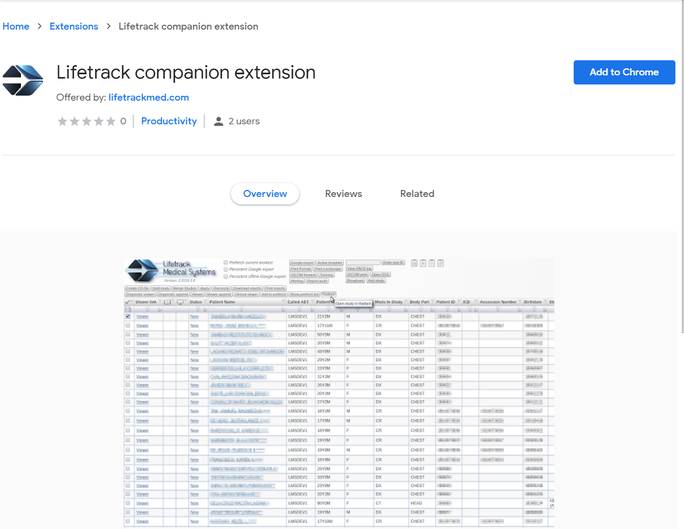This screenshot has width=684, height=529.
Task: Click the Add to Chrome button
Action: [x=624, y=72]
